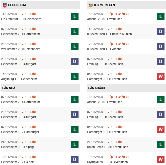The width and height of the screenshot is (166, 165).
Task: Open the Heidenheim 0 - 2 Hamburger match
Action: (x=20, y=132)
